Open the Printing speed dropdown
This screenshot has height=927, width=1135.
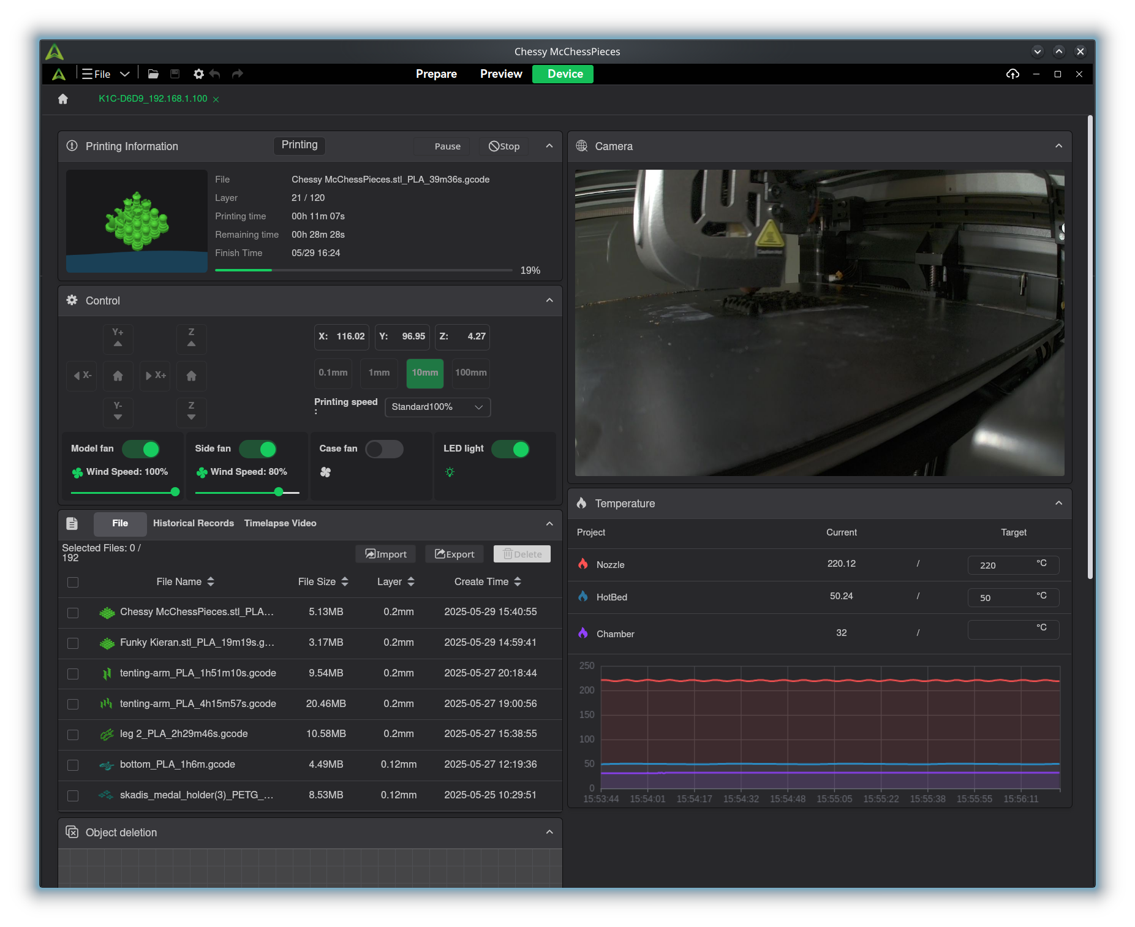[x=437, y=407]
